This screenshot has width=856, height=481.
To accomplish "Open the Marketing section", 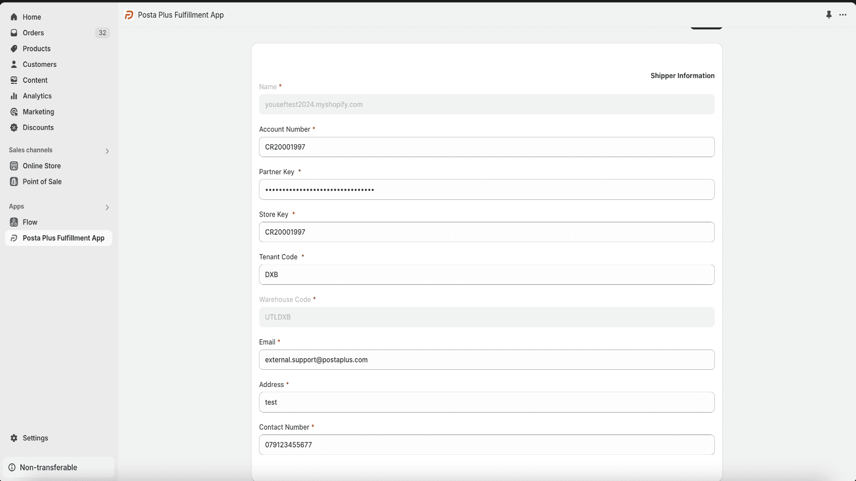I will pyautogui.click(x=39, y=112).
